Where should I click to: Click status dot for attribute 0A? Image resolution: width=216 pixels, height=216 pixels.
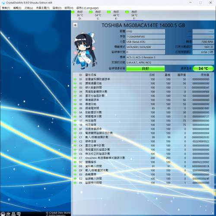(75, 112)
